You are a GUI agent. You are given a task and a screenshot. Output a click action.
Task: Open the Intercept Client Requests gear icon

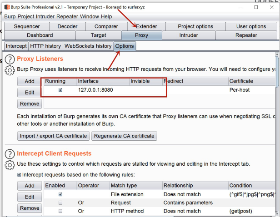pos(10,164)
